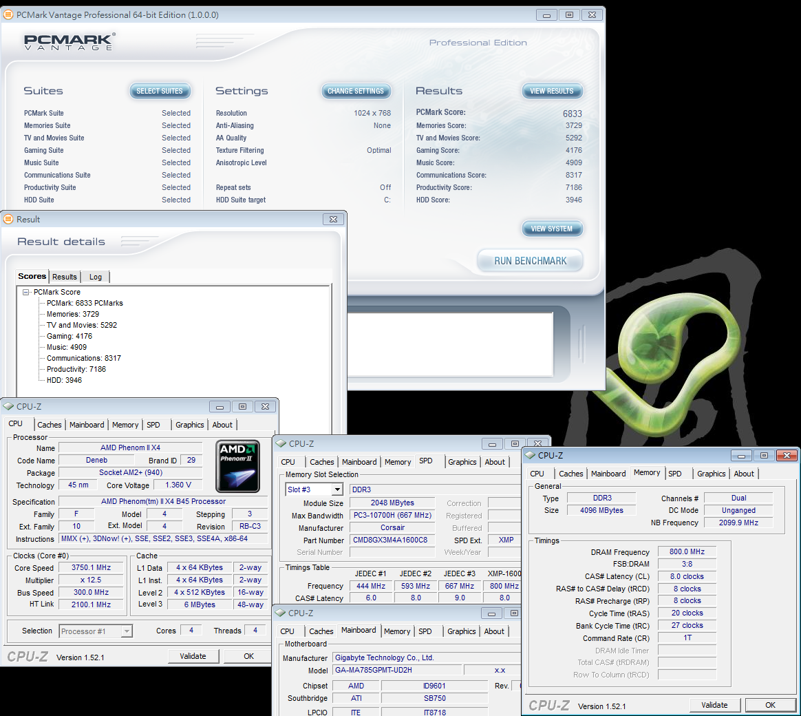Click the 'Communications Suite' entry under Suites

coord(57,176)
